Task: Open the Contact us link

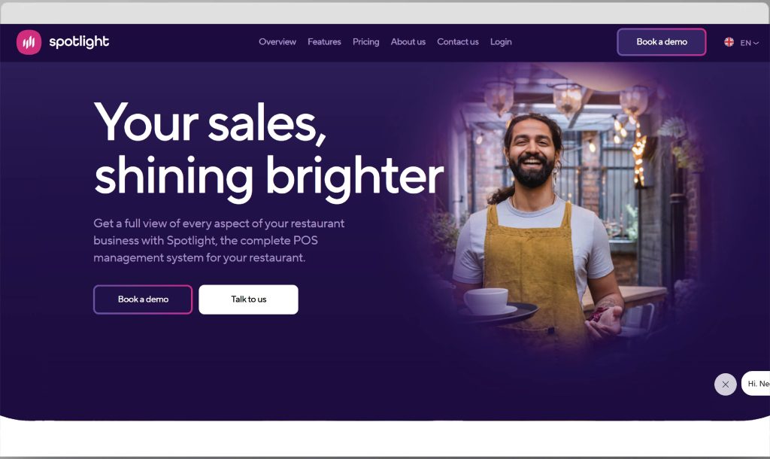Action: pyautogui.click(x=458, y=42)
